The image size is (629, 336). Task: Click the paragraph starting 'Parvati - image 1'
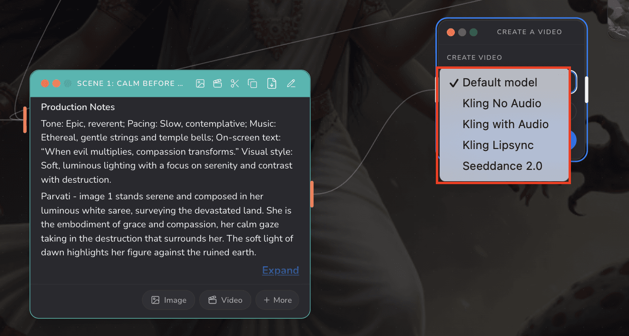(x=167, y=224)
